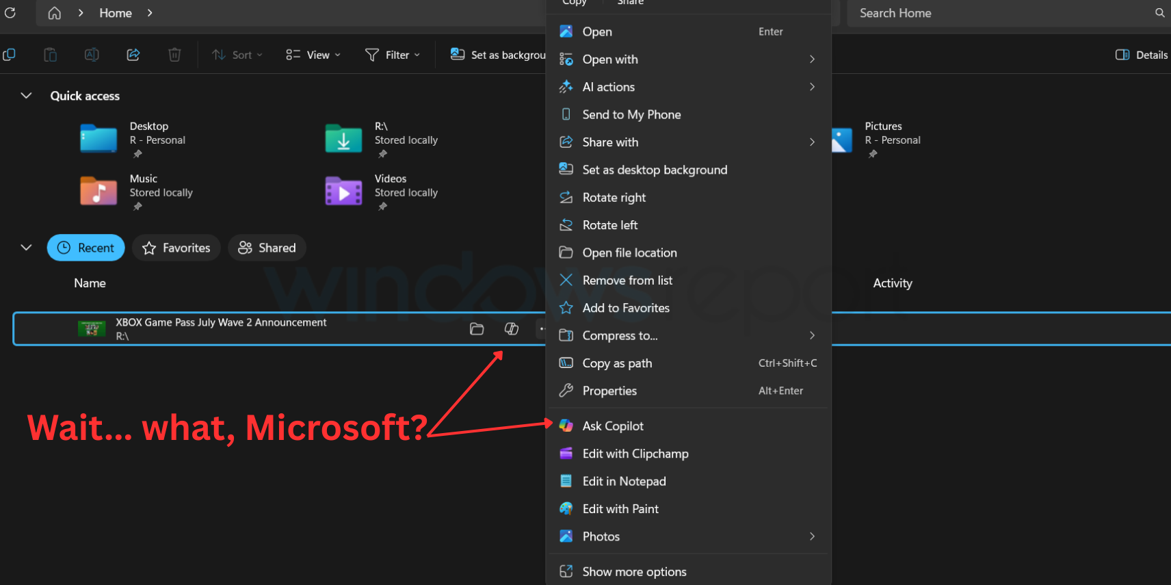Click the search magnifier icon
1171x585 pixels.
pyautogui.click(x=1159, y=13)
